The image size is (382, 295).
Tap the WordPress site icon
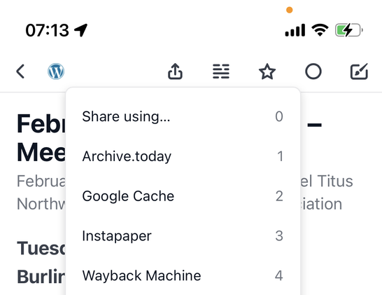tap(56, 71)
